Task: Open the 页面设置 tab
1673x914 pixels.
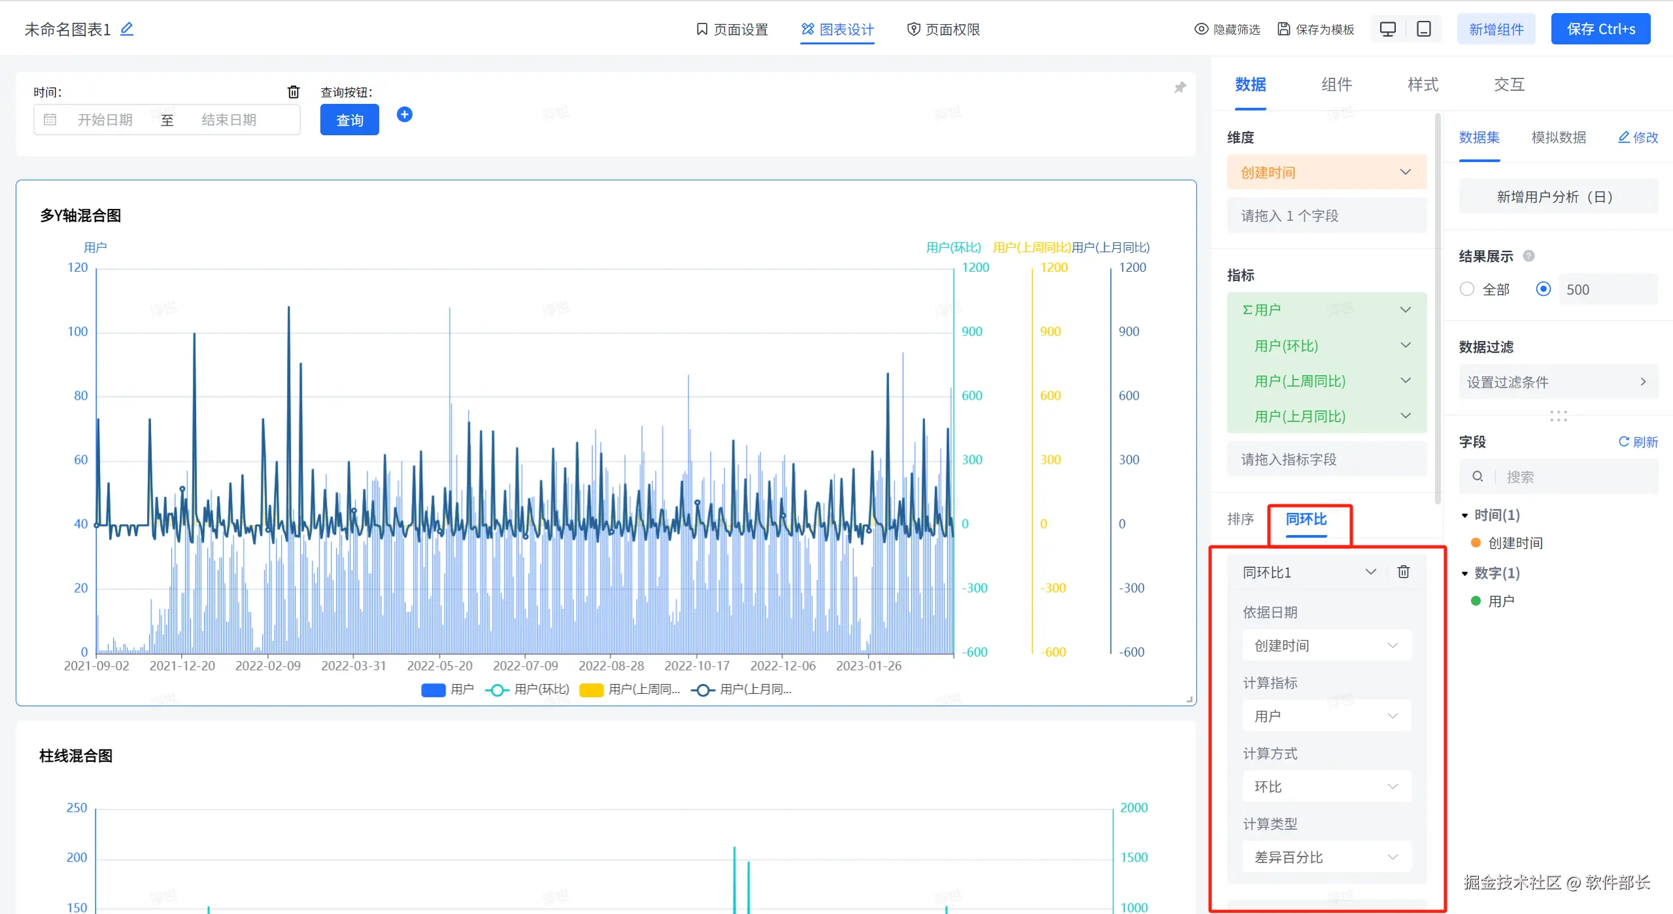Action: pyautogui.click(x=732, y=29)
